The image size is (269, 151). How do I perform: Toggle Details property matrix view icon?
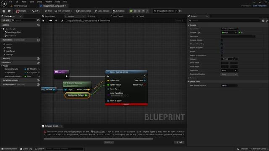coord(264,21)
